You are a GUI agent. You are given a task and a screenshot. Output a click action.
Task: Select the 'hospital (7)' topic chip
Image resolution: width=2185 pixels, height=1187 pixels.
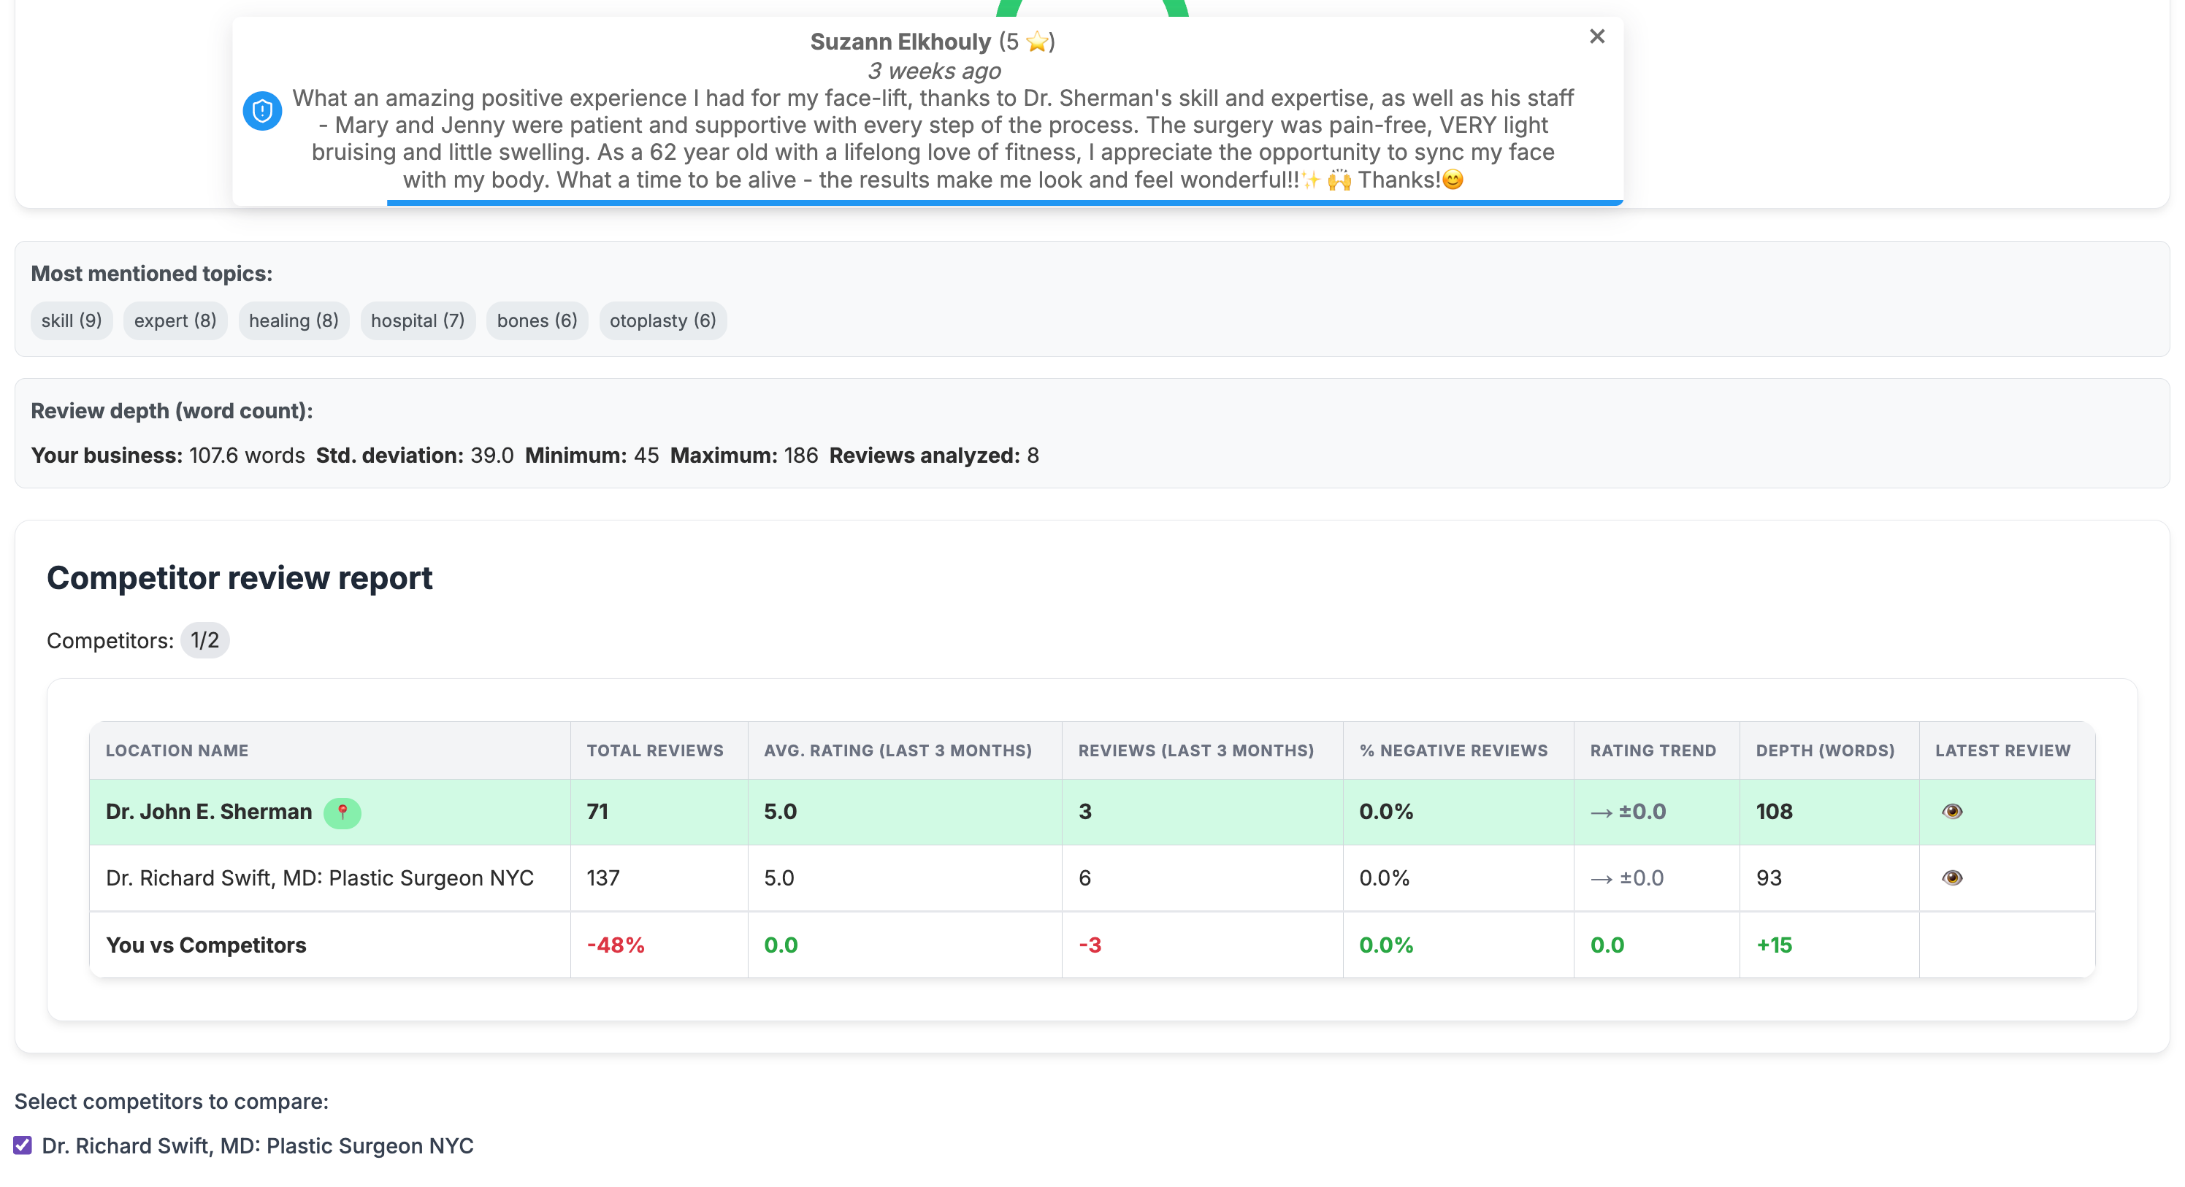[x=417, y=320]
